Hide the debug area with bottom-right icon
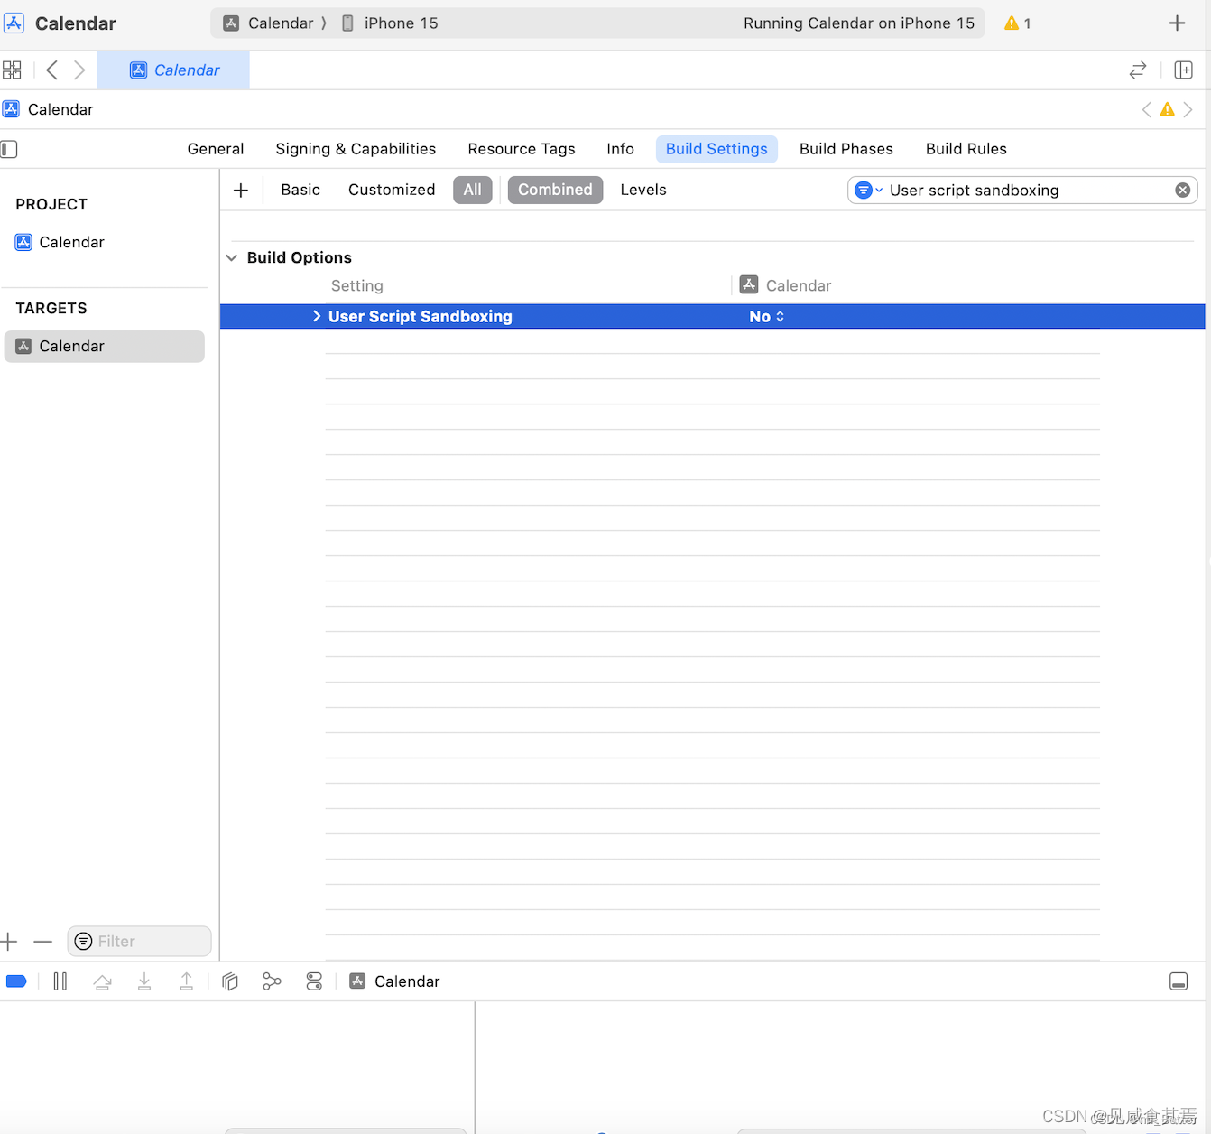Screen dimensions: 1211x1134 [x=1179, y=981]
